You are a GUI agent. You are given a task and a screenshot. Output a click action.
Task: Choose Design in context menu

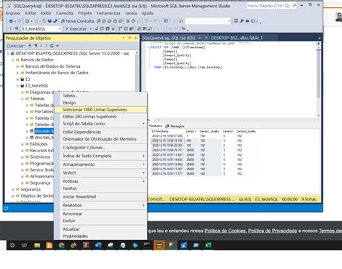pos(101,102)
